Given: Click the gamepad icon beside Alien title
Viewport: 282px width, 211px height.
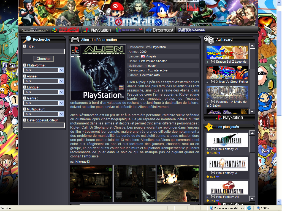Looking at the screenshot, I should (x=75, y=40).
